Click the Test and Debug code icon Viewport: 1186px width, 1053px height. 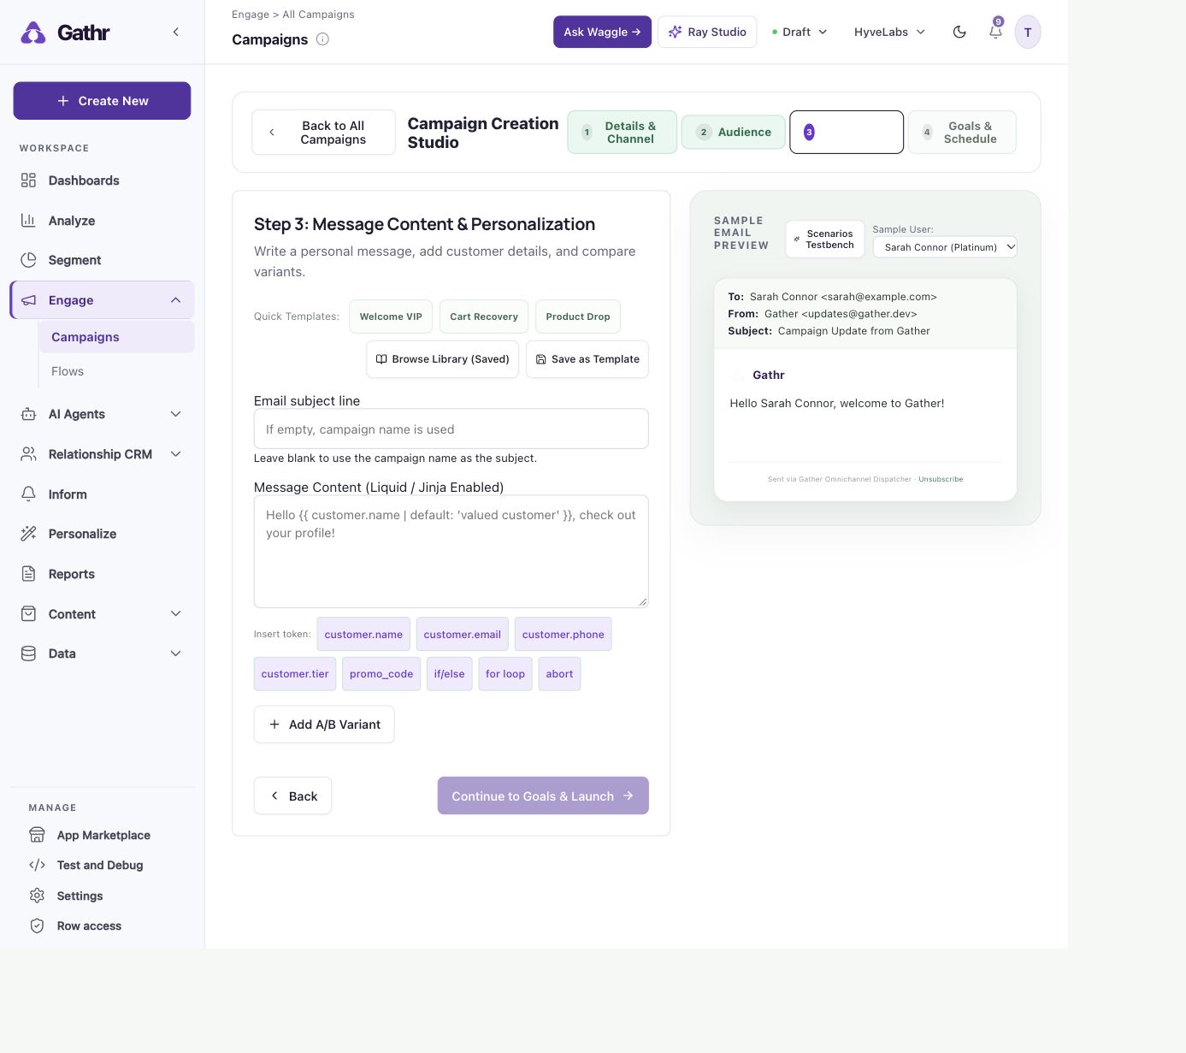click(x=37, y=866)
